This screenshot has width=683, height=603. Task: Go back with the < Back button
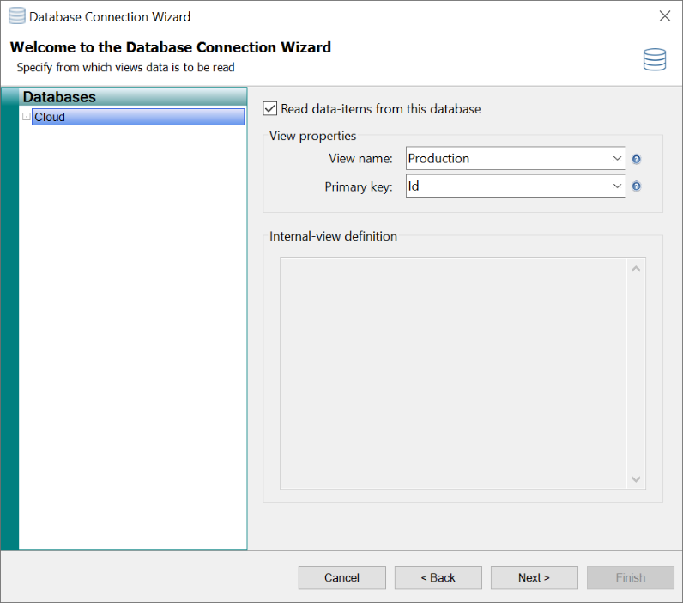pos(438,577)
